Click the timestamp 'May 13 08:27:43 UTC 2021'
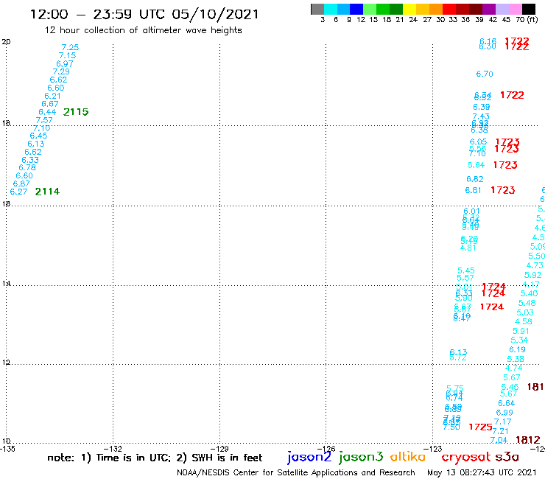Viewport: 545px width, 479px height. coord(482,472)
